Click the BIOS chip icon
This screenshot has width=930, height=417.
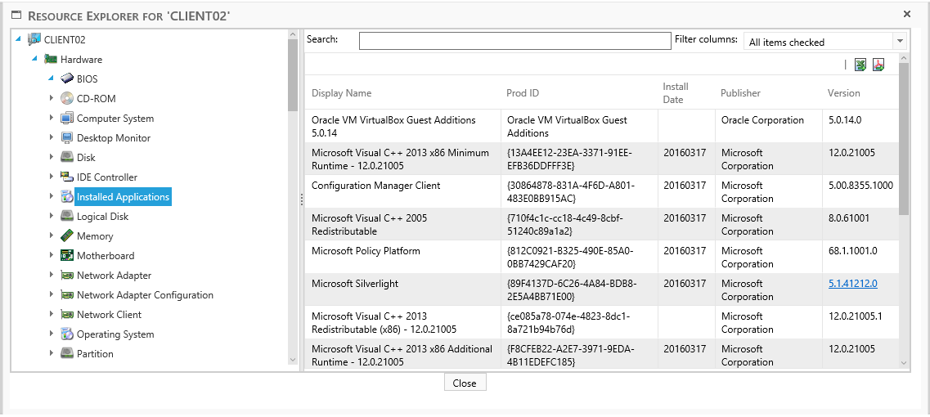[x=67, y=79]
